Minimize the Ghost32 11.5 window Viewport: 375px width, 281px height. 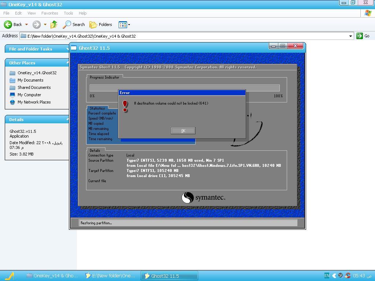273,46
